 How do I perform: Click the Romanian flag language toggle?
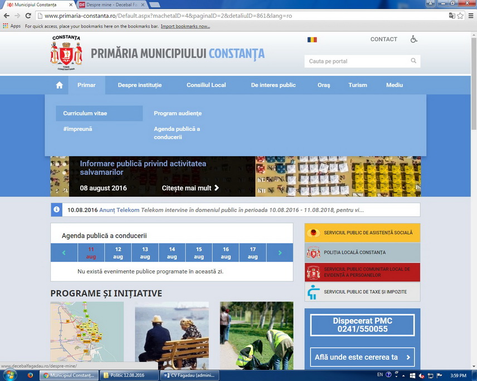click(311, 39)
